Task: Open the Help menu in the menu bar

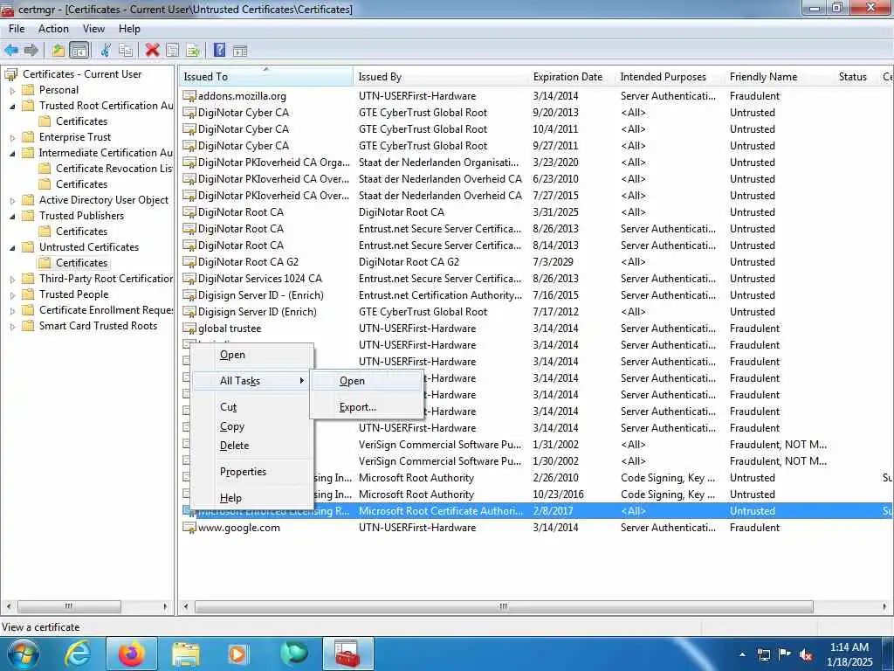Action: point(129,29)
